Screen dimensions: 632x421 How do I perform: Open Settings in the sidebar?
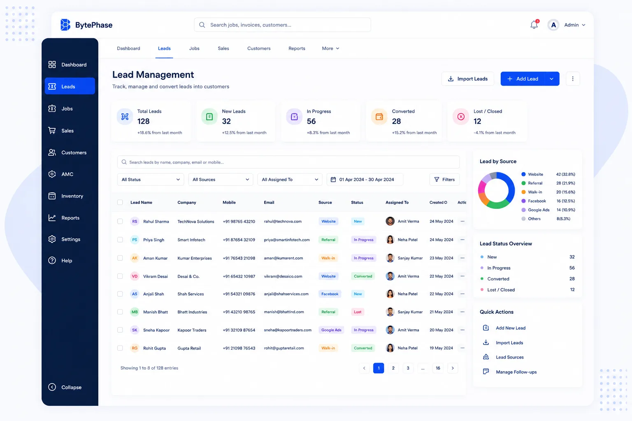[x=70, y=239]
